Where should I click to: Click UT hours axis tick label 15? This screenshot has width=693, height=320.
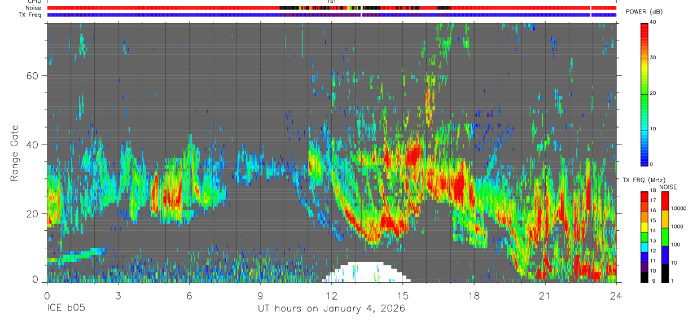point(402,295)
